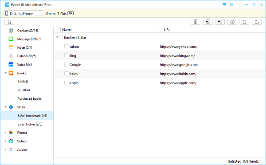Open Duke's iPhone device selector

23,13
